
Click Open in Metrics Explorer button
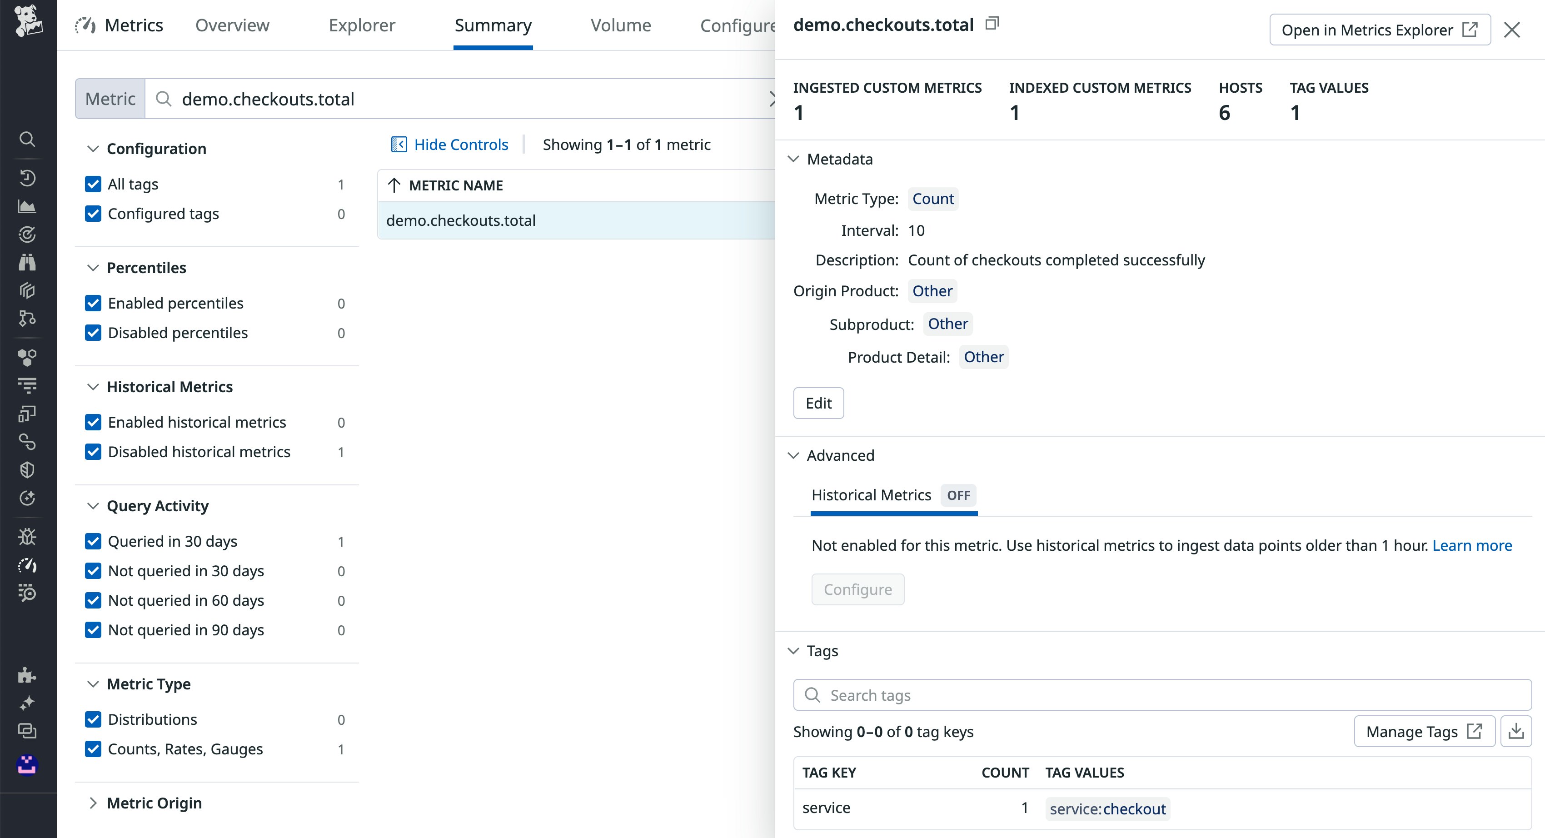point(1379,30)
